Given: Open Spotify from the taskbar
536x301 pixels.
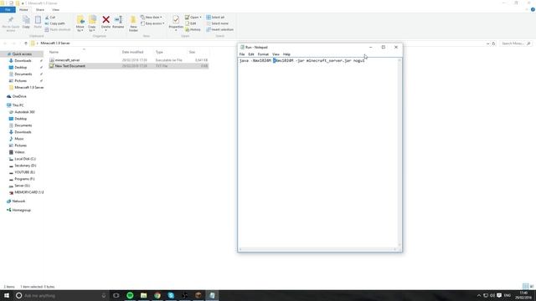Looking at the screenshot, I should tap(130, 295).
